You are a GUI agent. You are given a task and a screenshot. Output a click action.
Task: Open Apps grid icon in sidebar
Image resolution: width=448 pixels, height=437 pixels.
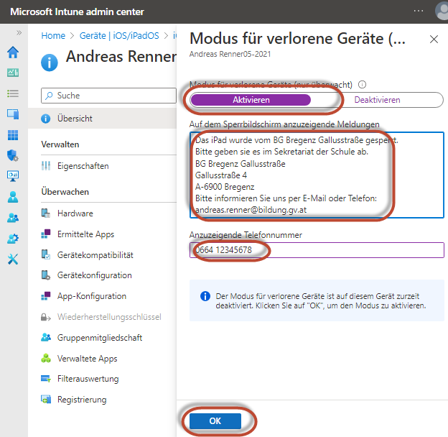click(x=13, y=135)
